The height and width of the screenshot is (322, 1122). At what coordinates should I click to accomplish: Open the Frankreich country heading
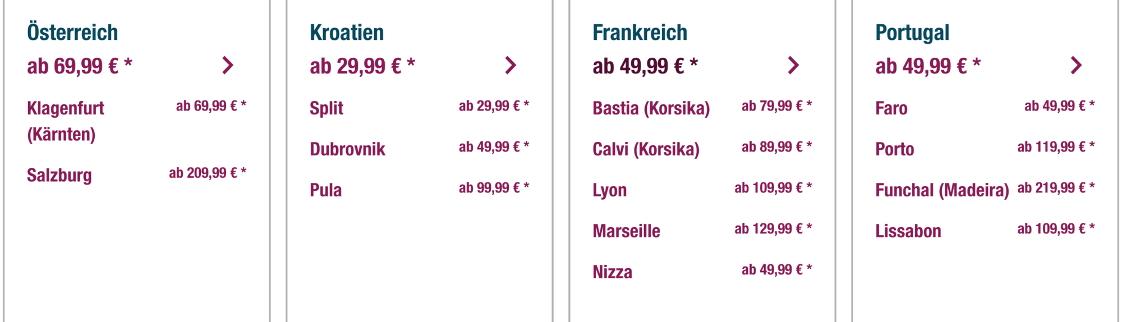tap(640, 33)
